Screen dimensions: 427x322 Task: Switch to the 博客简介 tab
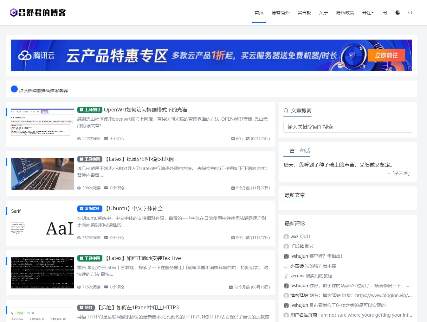(280, 13)
